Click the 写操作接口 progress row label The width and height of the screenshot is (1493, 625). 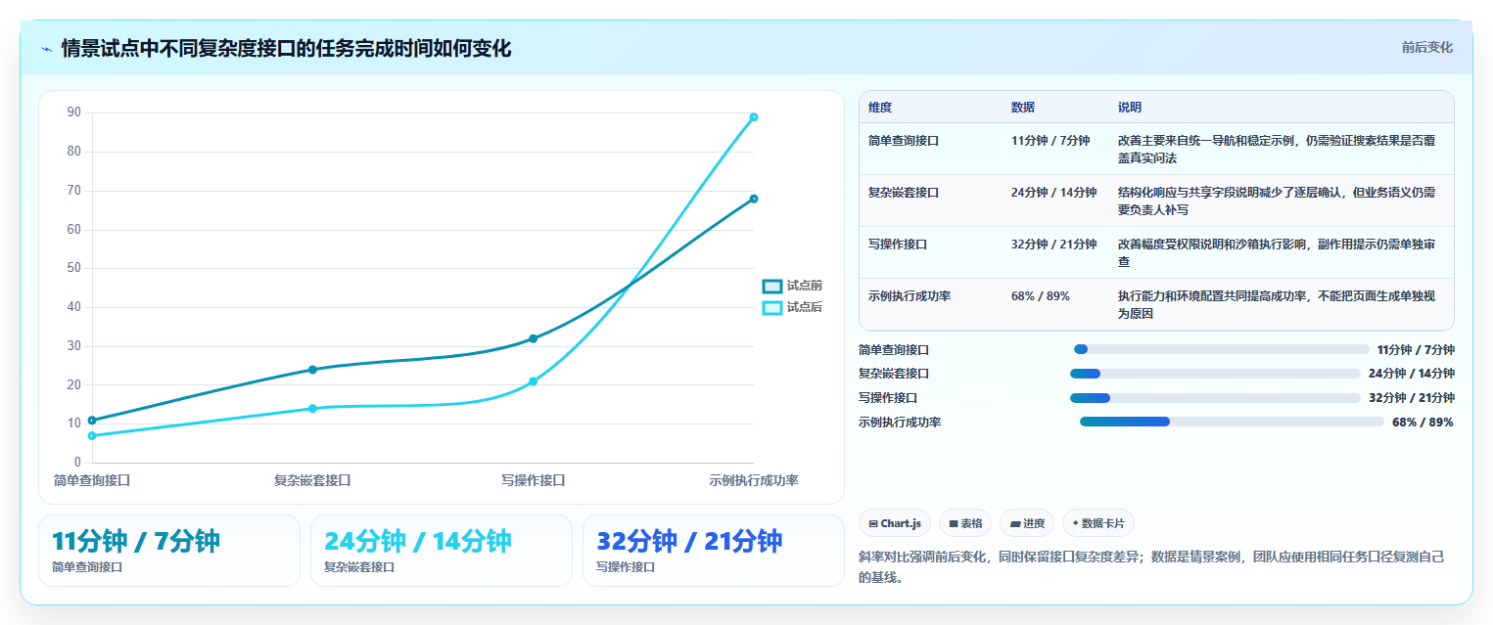point(888,398)
